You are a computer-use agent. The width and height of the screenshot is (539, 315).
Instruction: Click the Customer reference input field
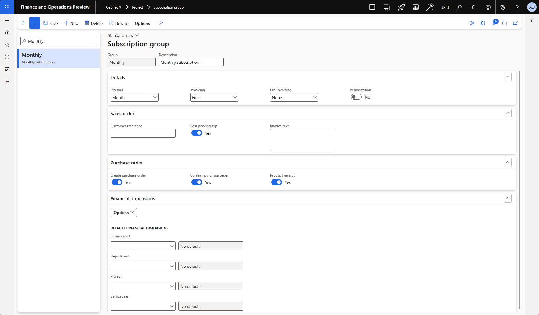coord(143,133)
